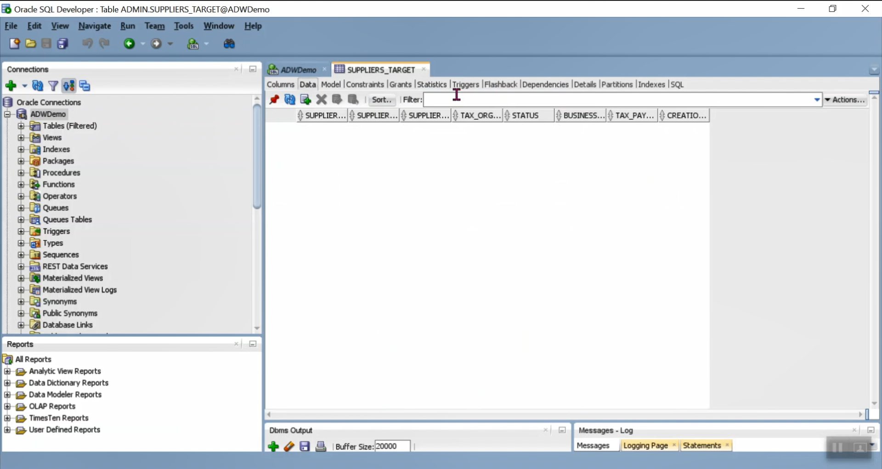This screenshot has width=882, height=469.
Task: Click the Connections tree vertical scrollbar thumb
Action: [x=257, y=156]
